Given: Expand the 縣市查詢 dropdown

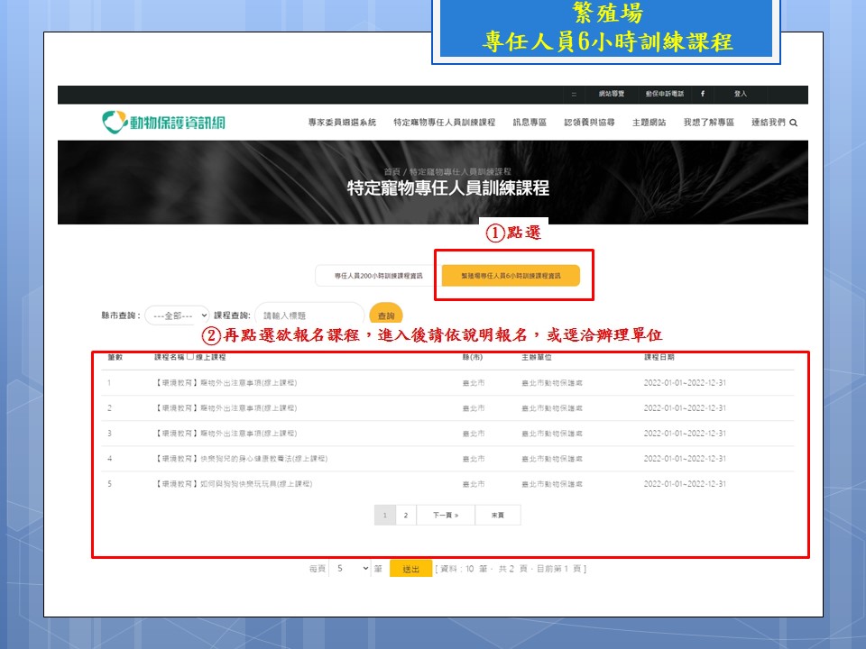Looking at the screenshot, I should 177,315.
